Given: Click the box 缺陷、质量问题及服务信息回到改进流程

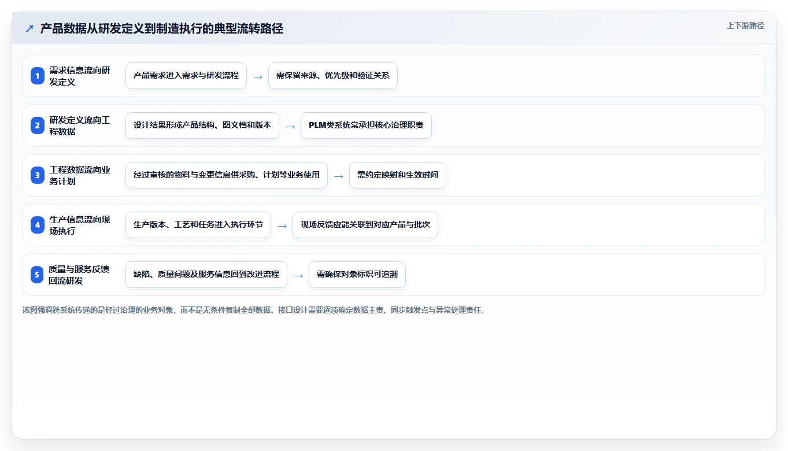Looking at the screenshot, I should [x=206, y=275].
